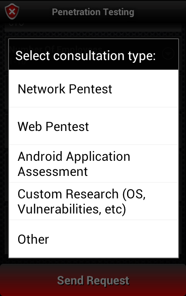The height and width of the screenshot is (296, 186).
Task: Tap the black Penetration Testing app title bar
Action: 93,12
